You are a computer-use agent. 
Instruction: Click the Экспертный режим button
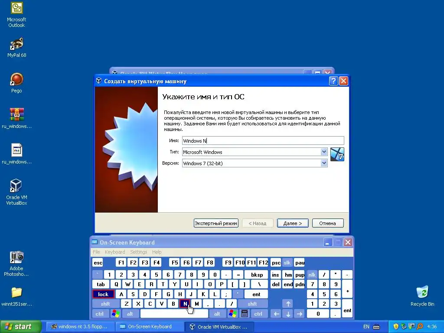pyautogui.click(x=216, y=223)
